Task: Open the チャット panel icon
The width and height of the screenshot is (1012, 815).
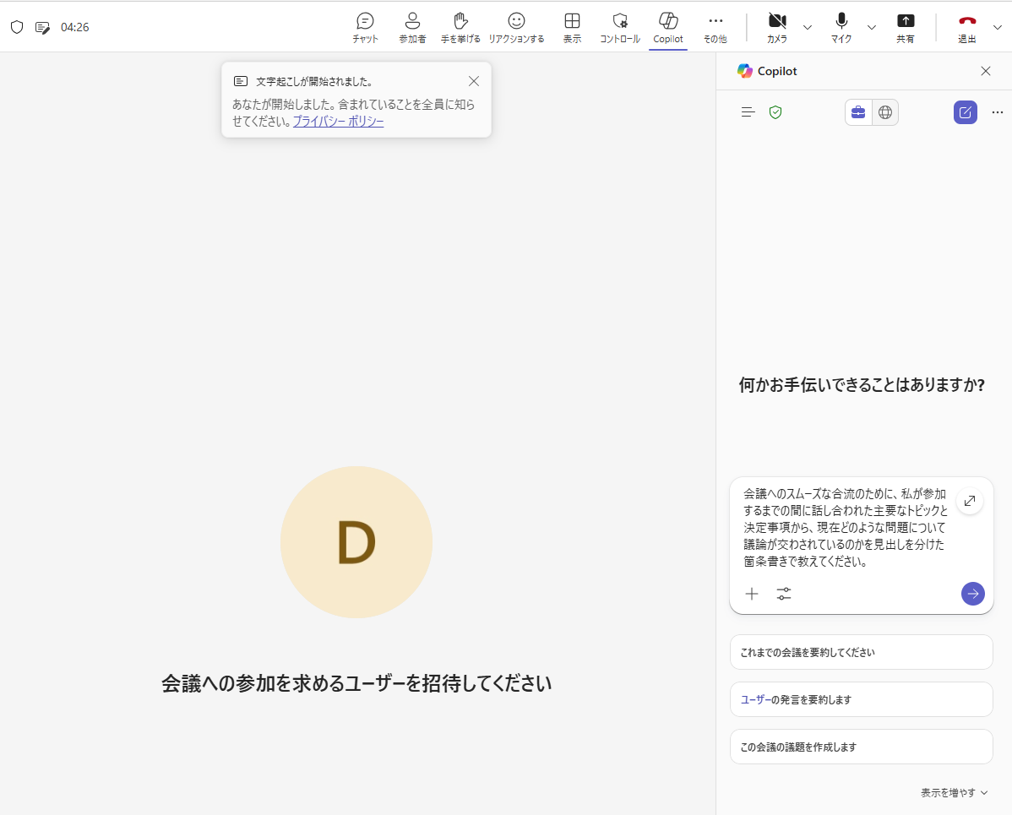Action: click(365, 27)
